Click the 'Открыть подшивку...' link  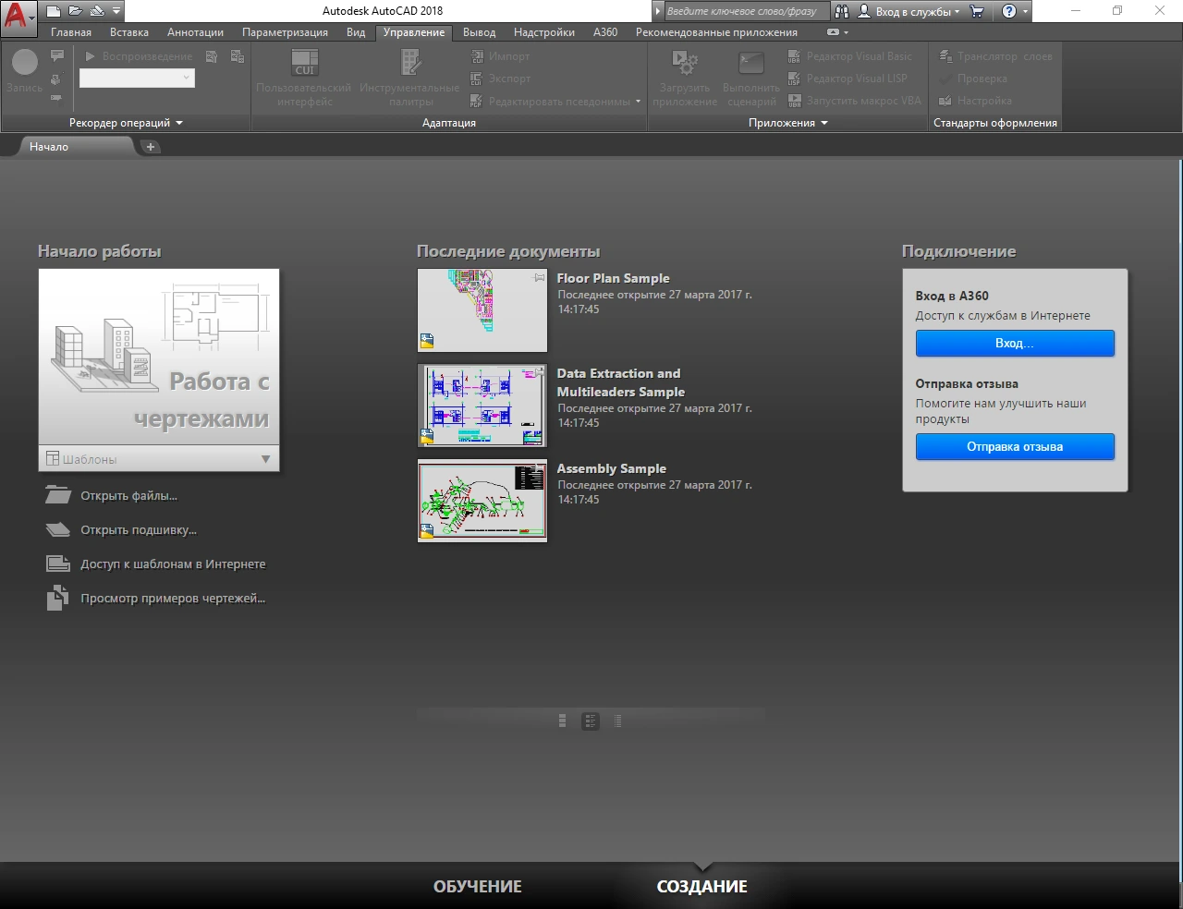pos(139,530)
